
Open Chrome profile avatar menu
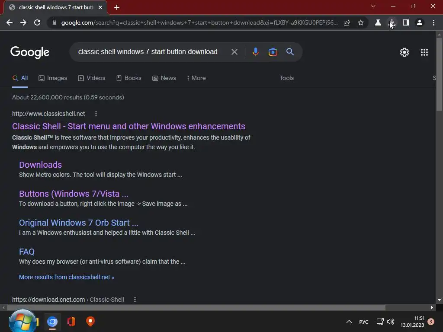tap(420, 22)
